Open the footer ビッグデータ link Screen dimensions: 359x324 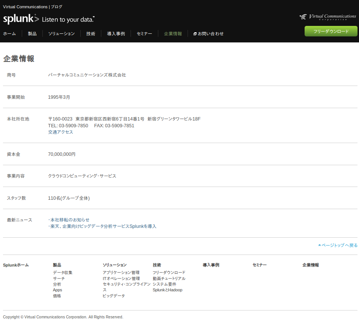tap(114, 296)
